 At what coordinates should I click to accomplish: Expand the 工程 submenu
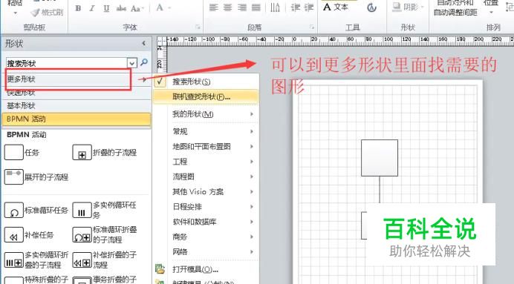[x=206, y=162]
